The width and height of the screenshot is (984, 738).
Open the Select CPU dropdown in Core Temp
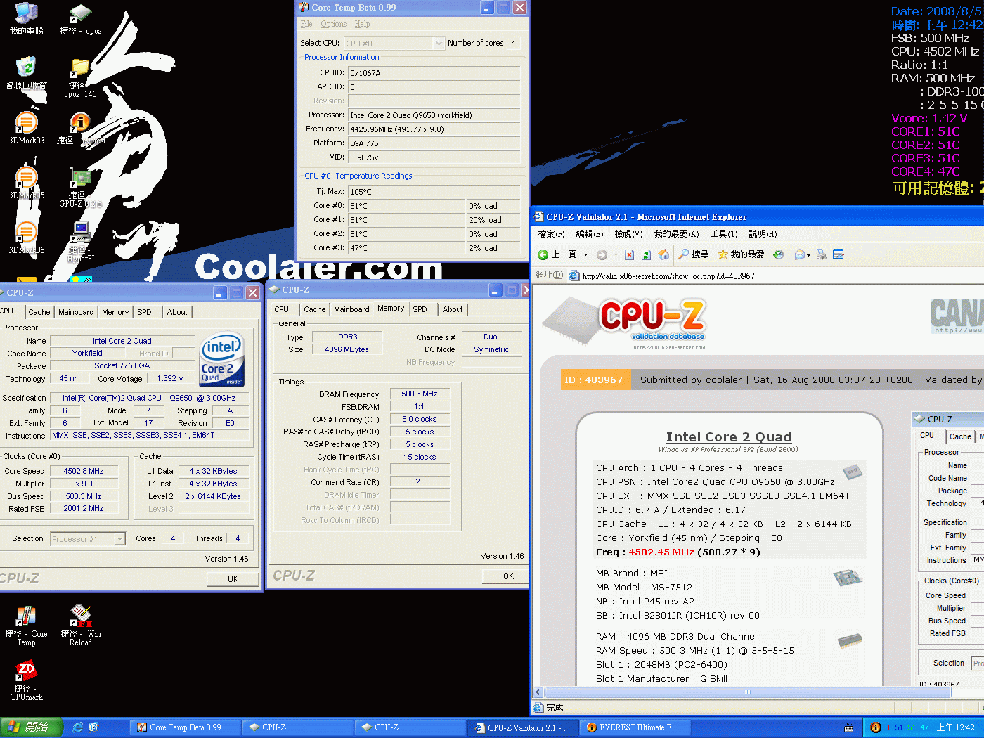point(439,44)
